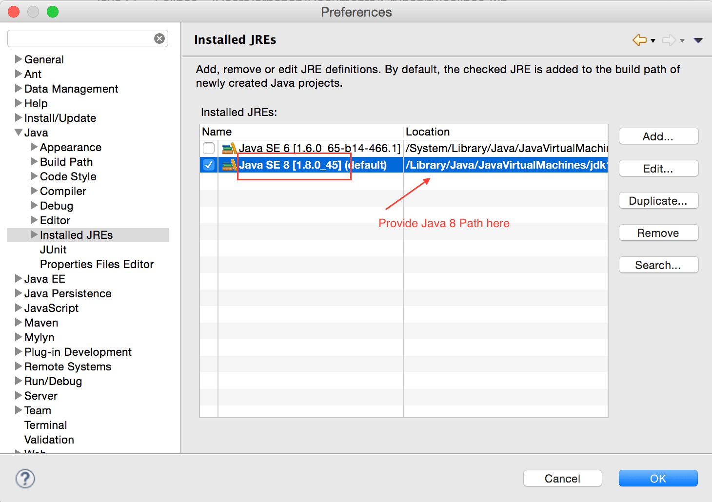Click the forward navigation arrow icon

pyautogui.click(x=669, y=40)
